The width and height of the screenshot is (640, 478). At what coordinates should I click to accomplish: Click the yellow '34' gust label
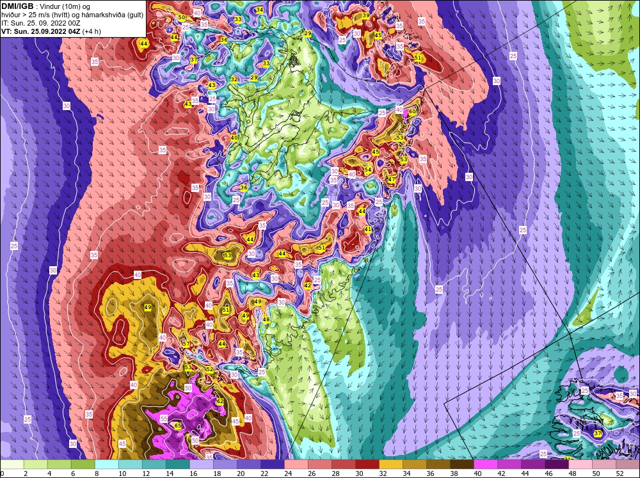pos(260,10)
